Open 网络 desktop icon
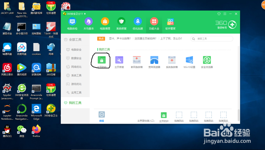Screen dimensions: 265x150 (x=51, y=49)
